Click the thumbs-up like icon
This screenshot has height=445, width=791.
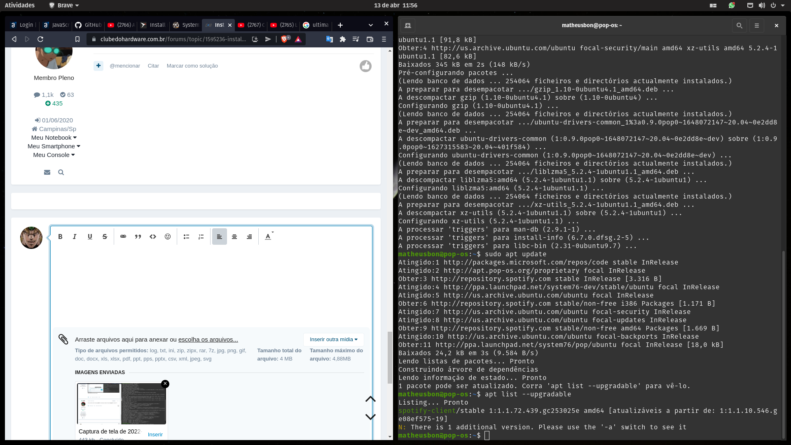[x=365, y=66]
